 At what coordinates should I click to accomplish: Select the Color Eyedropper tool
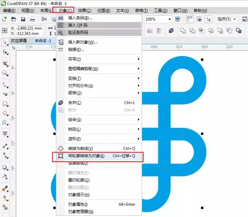pyautogui.click(x=5, y=189)
